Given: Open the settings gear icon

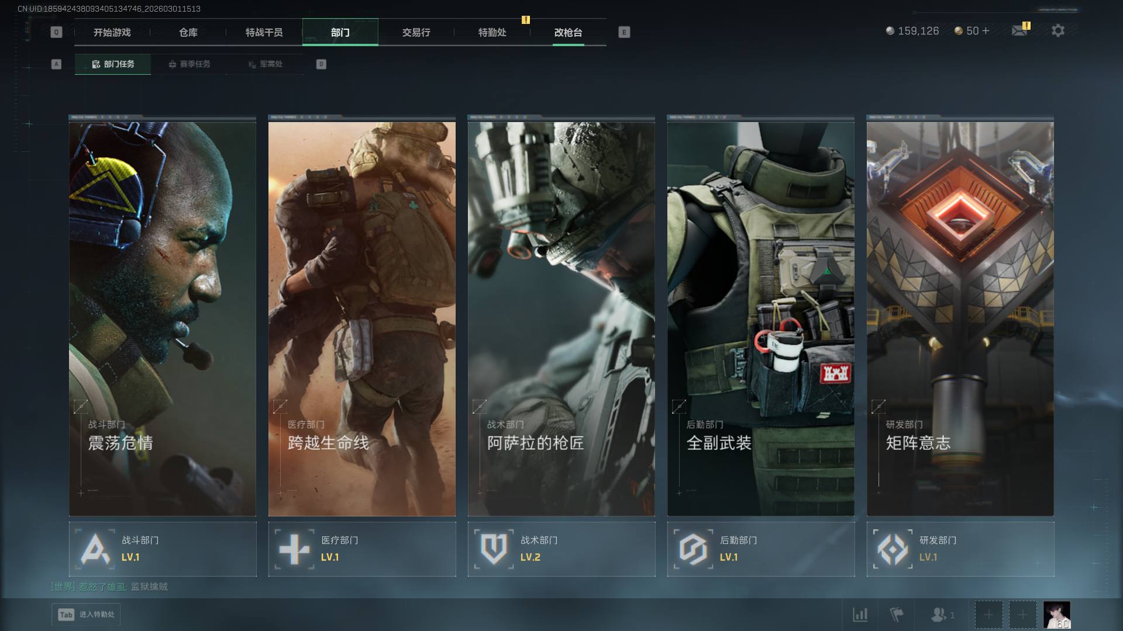Looking at the screenshot, I should point(1057,30).
